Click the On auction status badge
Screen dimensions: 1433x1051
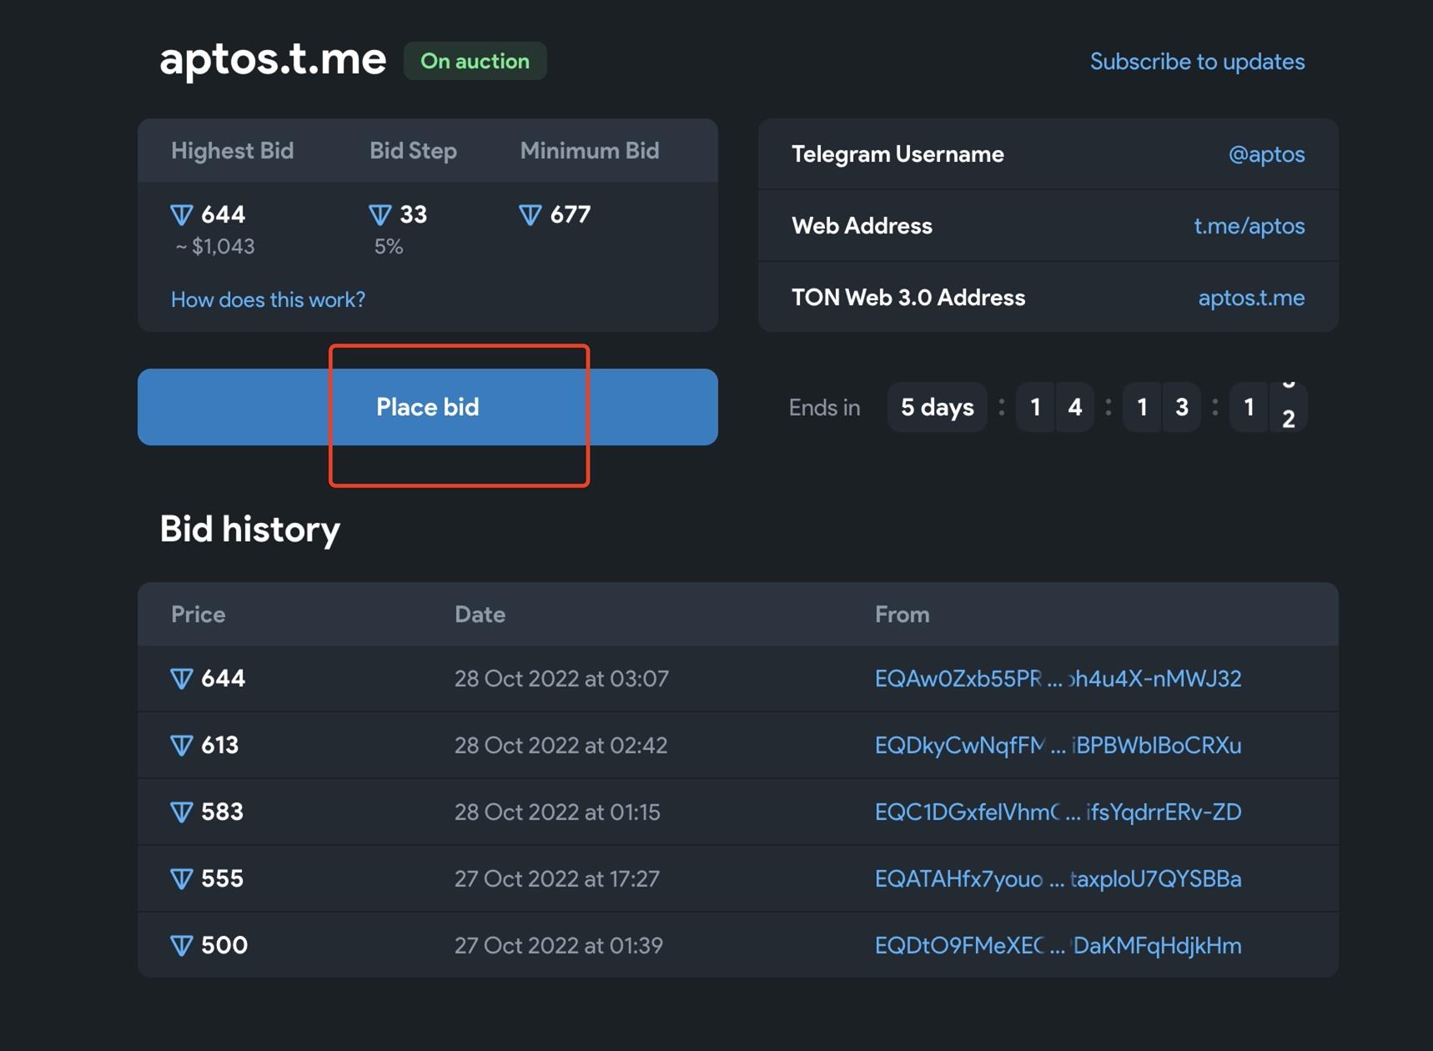coord(475,62)
